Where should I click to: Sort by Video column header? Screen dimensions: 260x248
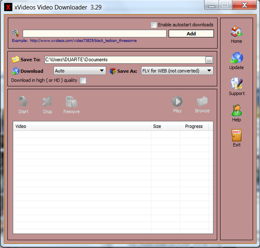pos(82,126)
